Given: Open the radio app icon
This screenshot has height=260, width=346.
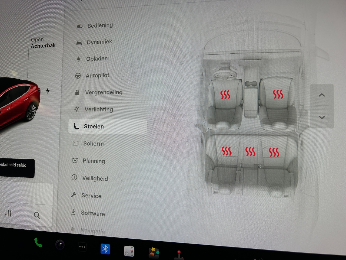Looking at the screenshot, I should [x=129, y=251].
